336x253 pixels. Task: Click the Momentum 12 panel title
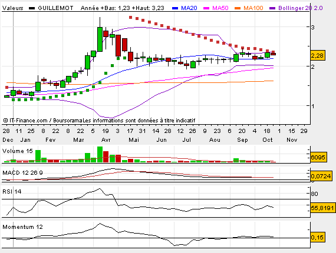coord(22,227)
